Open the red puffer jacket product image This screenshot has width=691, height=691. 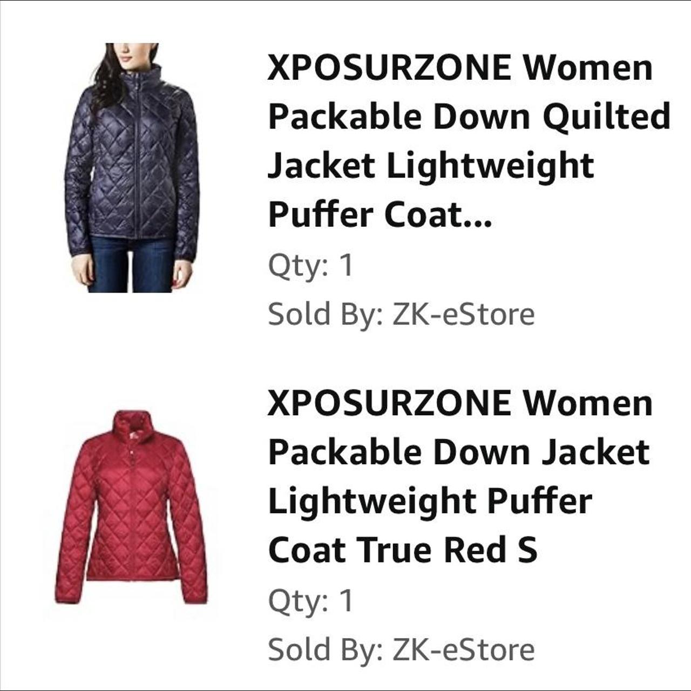pyautogui.click(x=131, y=507)
